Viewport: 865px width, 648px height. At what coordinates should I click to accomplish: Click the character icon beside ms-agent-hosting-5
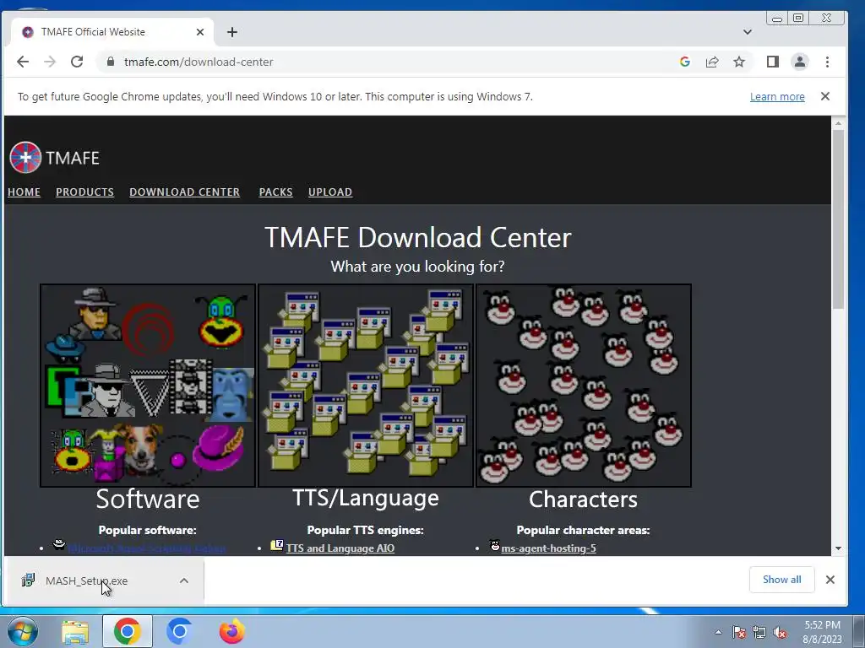[495, 546]
